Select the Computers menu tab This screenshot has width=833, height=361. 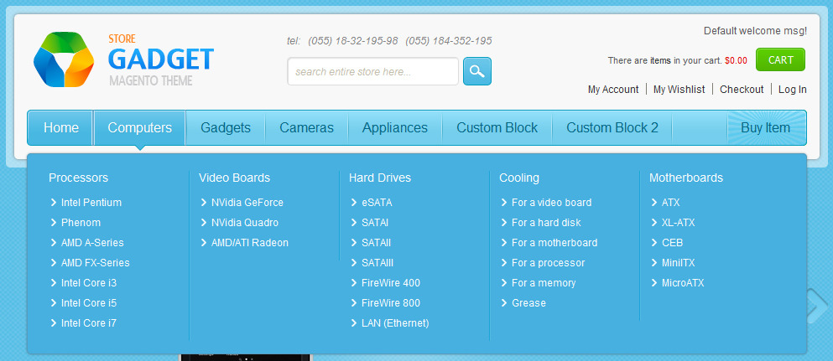[x=140, y=128]
